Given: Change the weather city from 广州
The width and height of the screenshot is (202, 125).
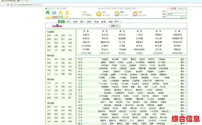Looking at the screenshot, I should click(85, 13).
